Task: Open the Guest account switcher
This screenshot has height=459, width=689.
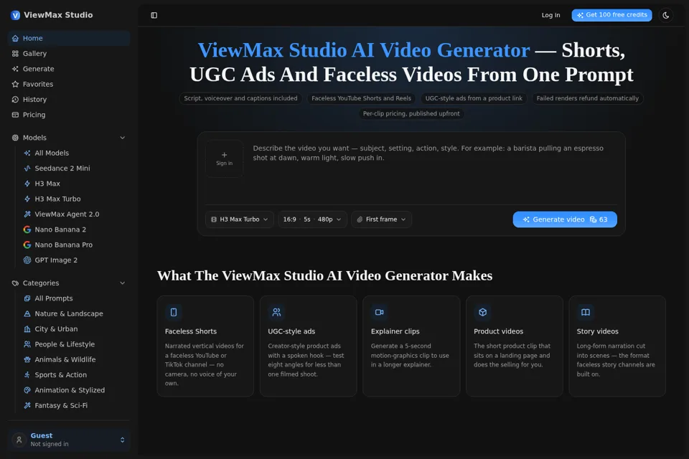Action: 69,440
